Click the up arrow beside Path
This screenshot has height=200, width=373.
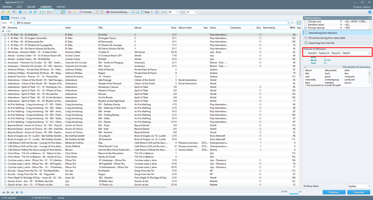[11, 23]
